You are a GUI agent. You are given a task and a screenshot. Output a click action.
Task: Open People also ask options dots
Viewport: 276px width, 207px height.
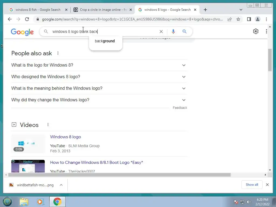pos(58,53)
